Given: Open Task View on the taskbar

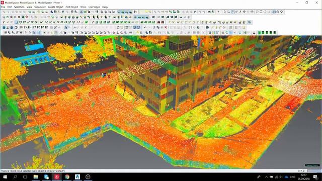Looking at the screenshot, I should tap(25, 176).
